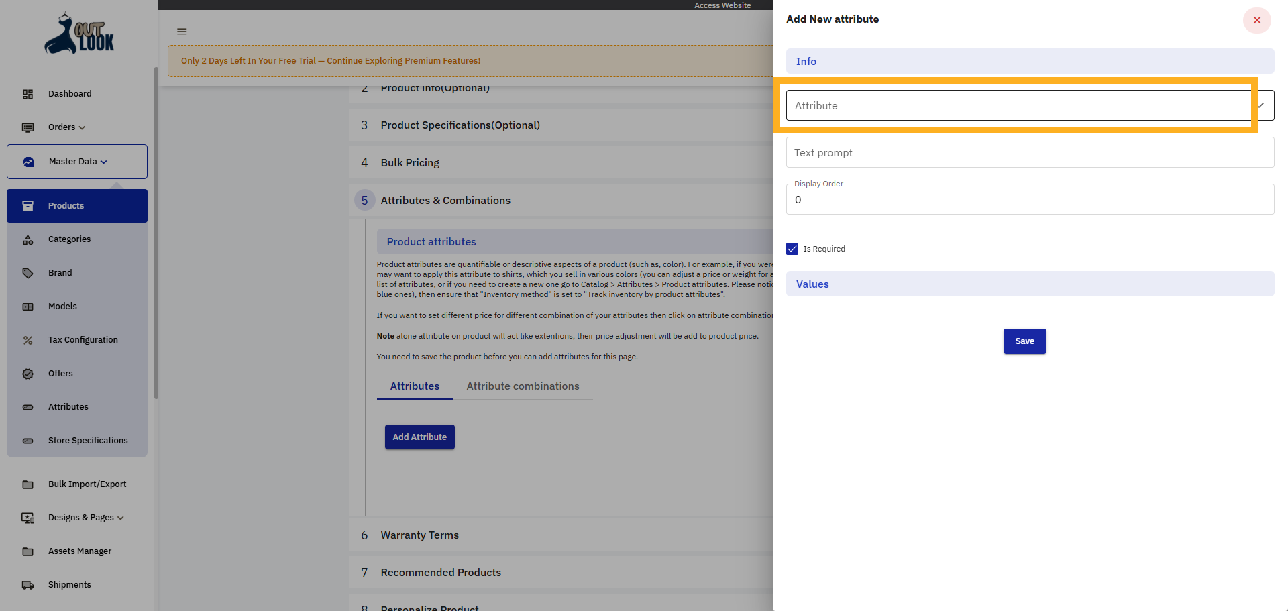Click the Save button
Image resolution: width=1288 pixels, height=611 pixels.
(x=1024, y=341)
